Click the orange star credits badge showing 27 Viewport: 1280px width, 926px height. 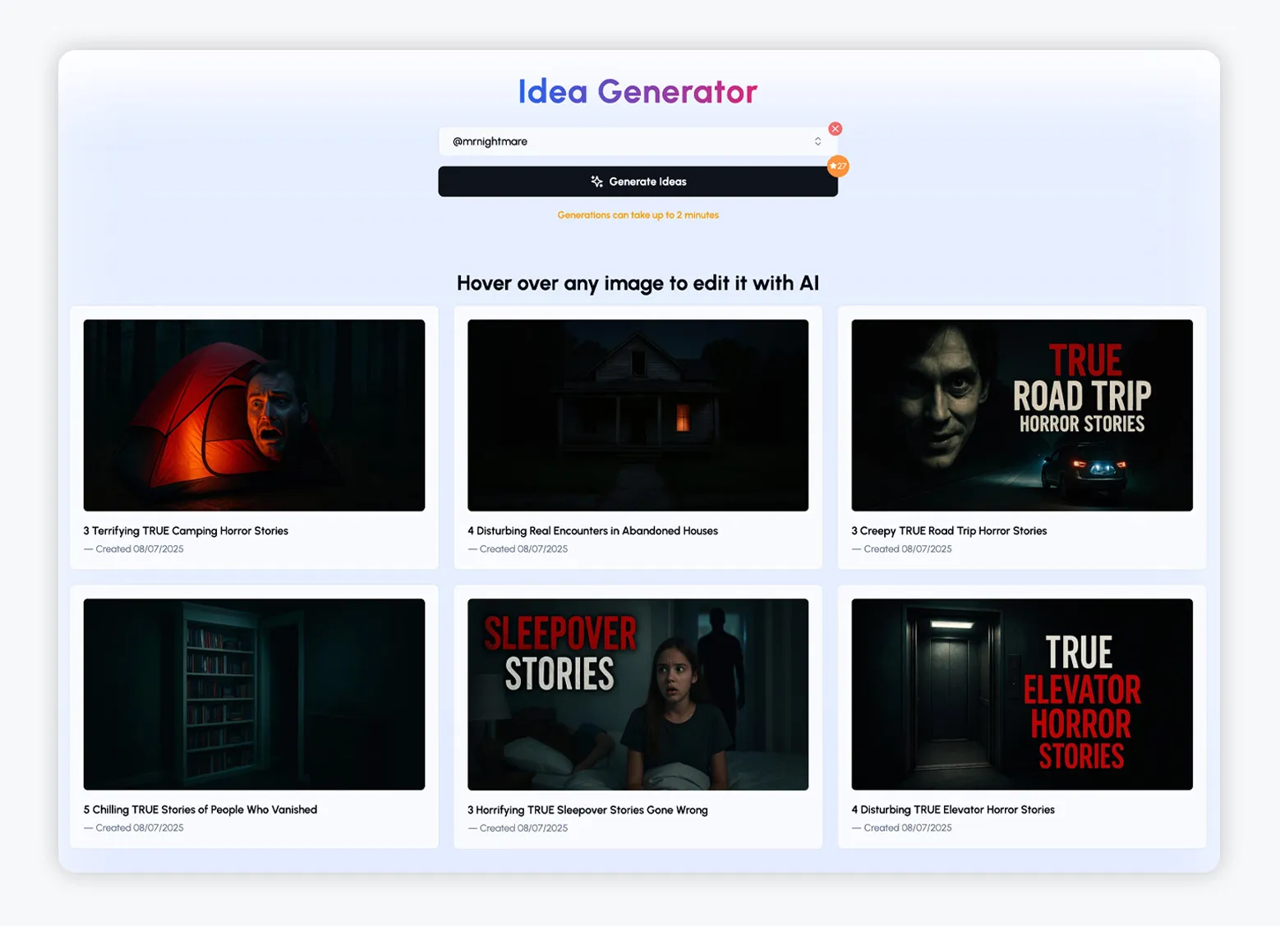tap(837, 166)
